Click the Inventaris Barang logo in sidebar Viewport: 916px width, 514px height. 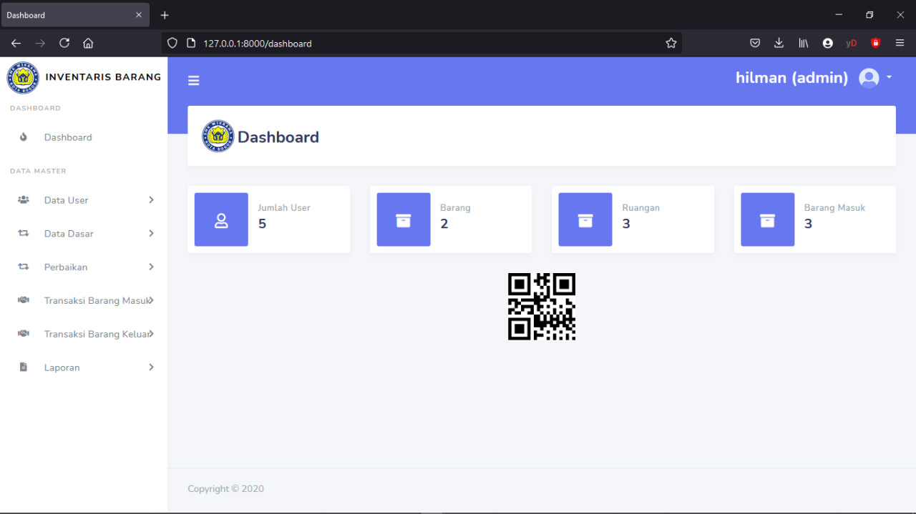click(x=23, y=77)
